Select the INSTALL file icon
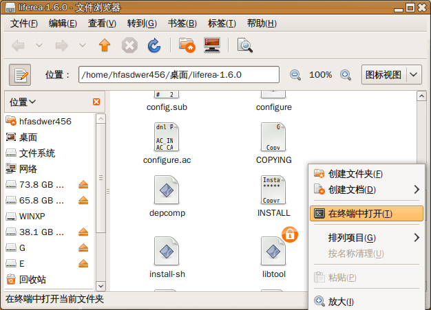The height and width of the screenshot is (310, 431). [x=273, y=190]
